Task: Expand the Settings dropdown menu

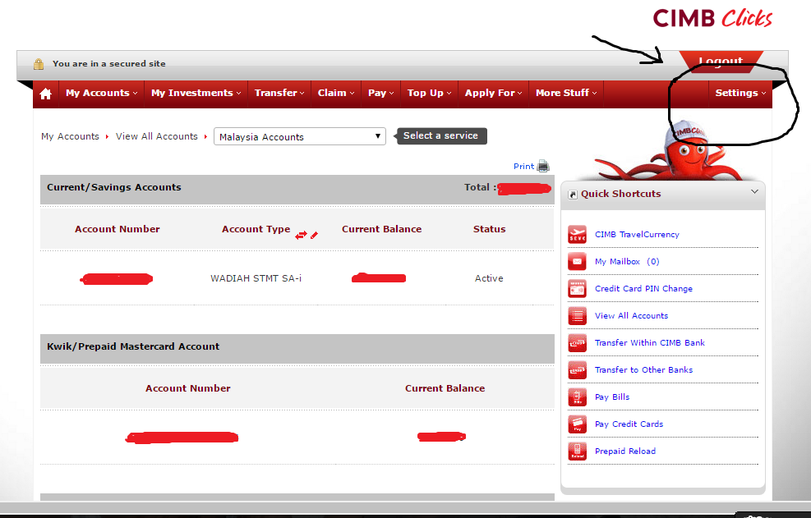Action: (740, 93)
